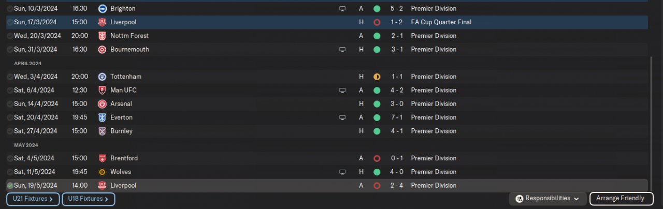Expand U18 Fixtures
This screenshot has width=663, height=209.
(x=88, y=199)
